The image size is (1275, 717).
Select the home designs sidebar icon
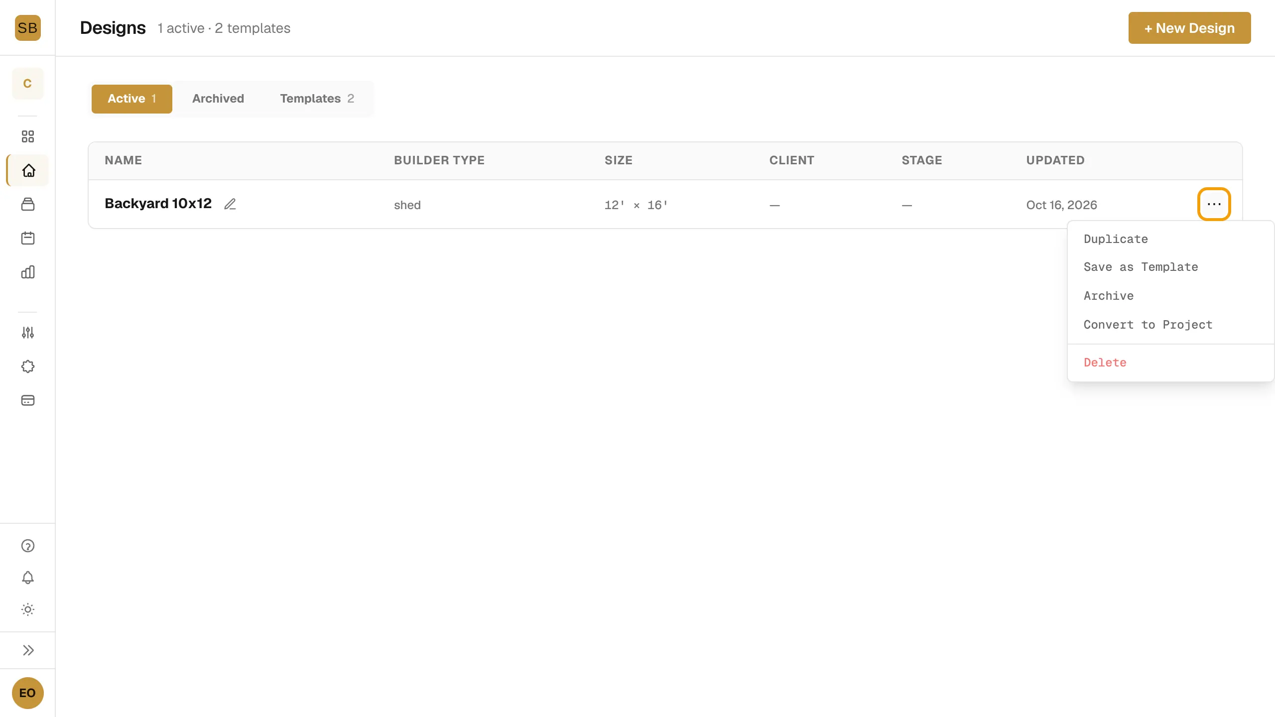[x=28, y=171]
